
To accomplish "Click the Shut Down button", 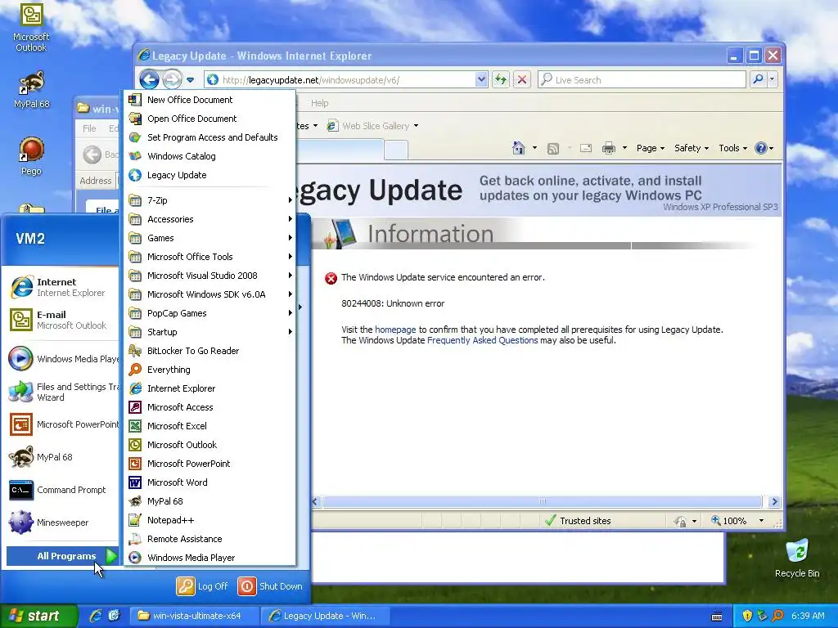I will pos(270,586).
